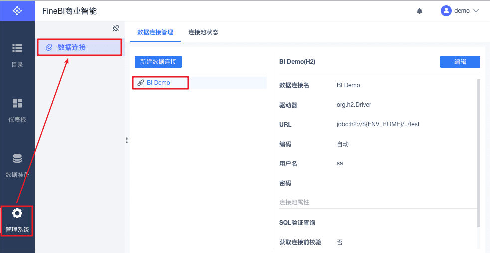Image resolution: width=490 pixels, height=253 pixels.
Task: Click the panel splitter drag handle
Action: [127, 140]
